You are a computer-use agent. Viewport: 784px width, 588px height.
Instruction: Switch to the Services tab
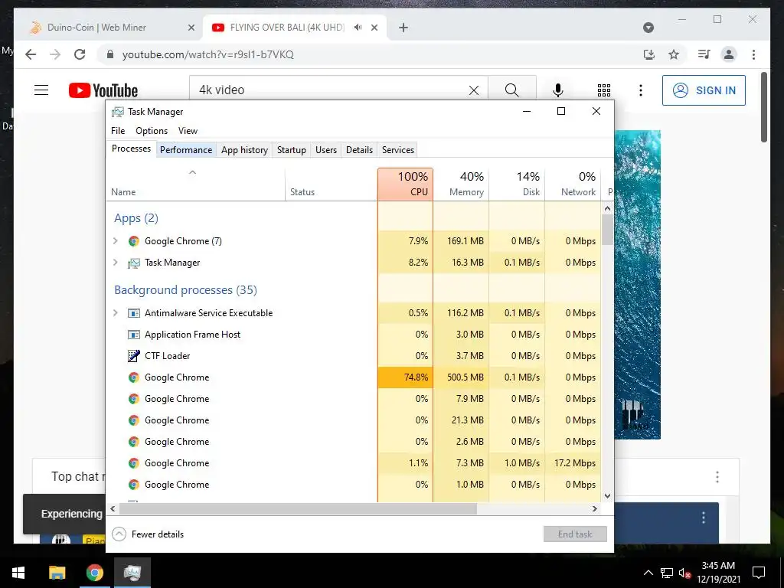(398, 150)
